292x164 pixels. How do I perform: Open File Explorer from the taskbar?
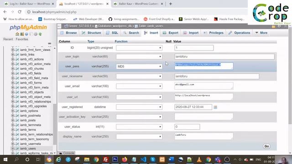pos(87,159)
